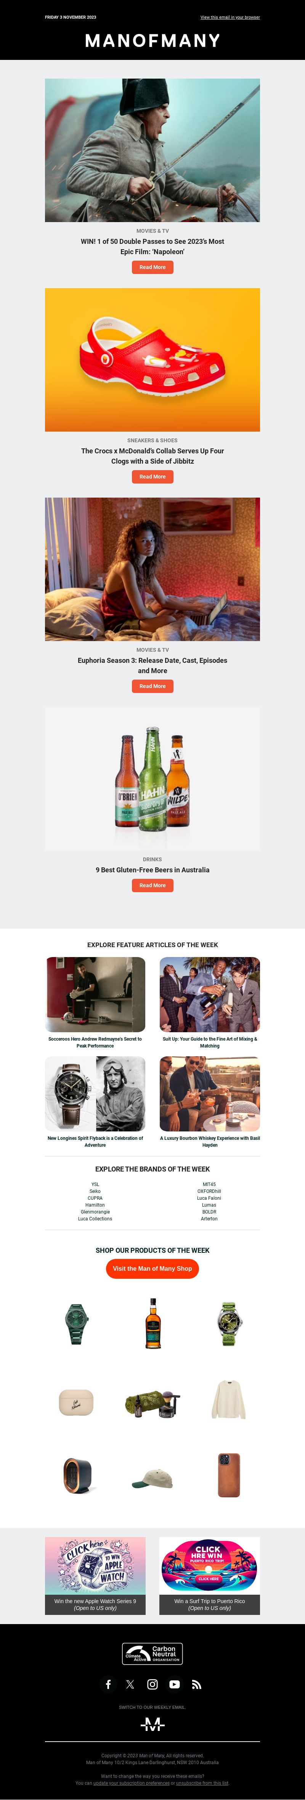This screenshot has width=305, height=1800.
Task: Open the Facebook social icon
Action: coord(108,1684)
